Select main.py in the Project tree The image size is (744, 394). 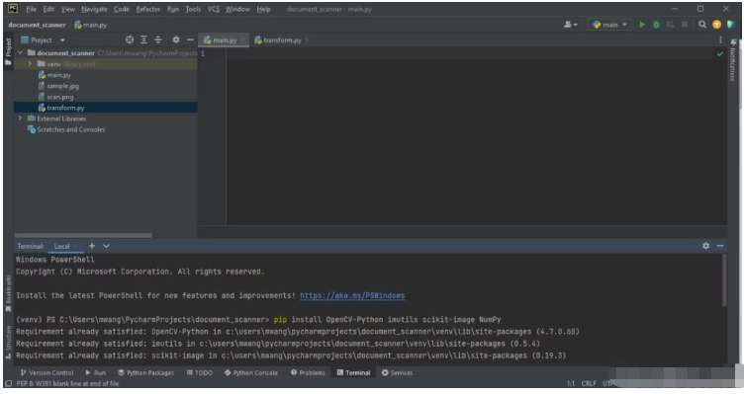[x=58, y=75]
